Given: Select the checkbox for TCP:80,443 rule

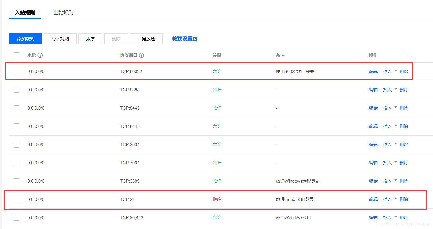Looking at the screenshot, I should coord(17,218).
